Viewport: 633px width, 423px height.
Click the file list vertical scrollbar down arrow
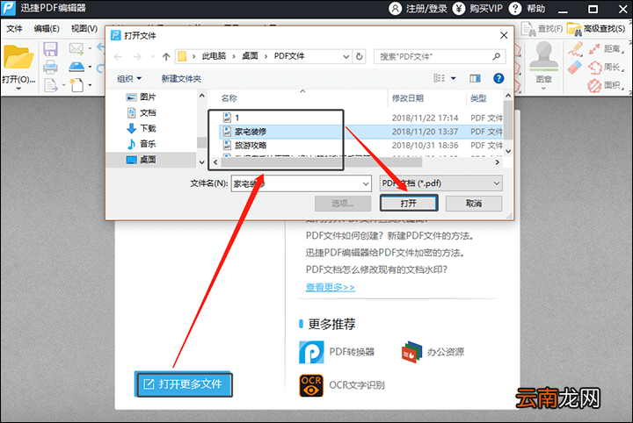(x=508, y=152)
